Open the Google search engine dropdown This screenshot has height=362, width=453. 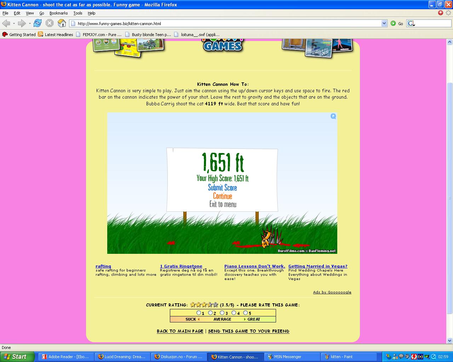[411, 24]
